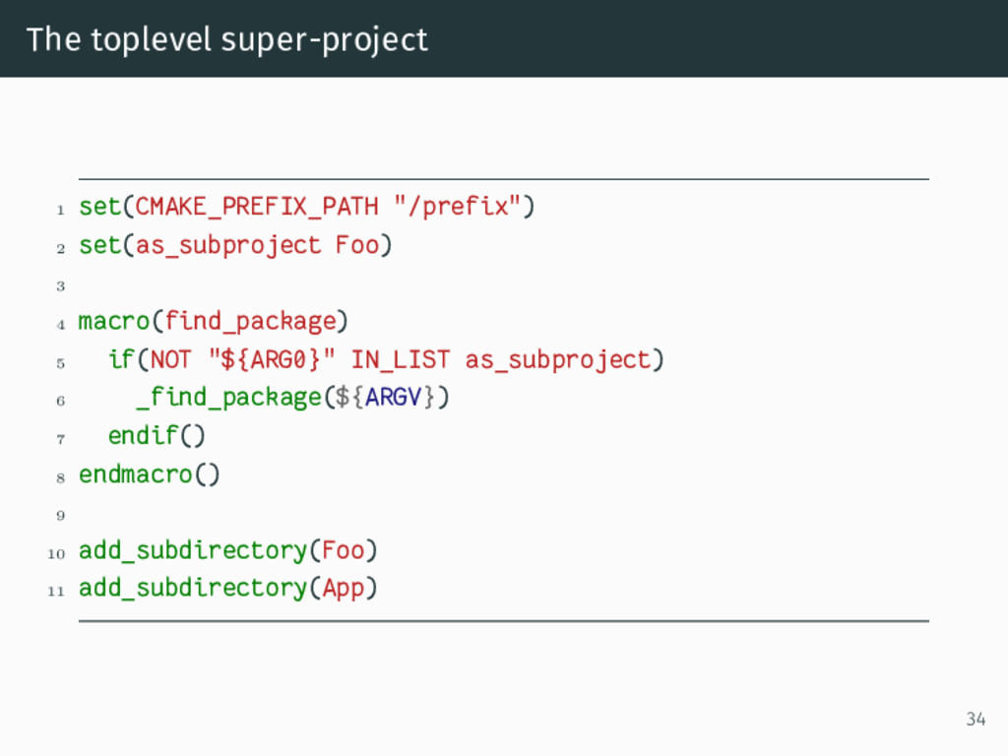Click code line 'add_subdirectory(Foo)'
The height and width of the screenshot is (756, 1008).
pyautogui.click(x=228, y=551)
